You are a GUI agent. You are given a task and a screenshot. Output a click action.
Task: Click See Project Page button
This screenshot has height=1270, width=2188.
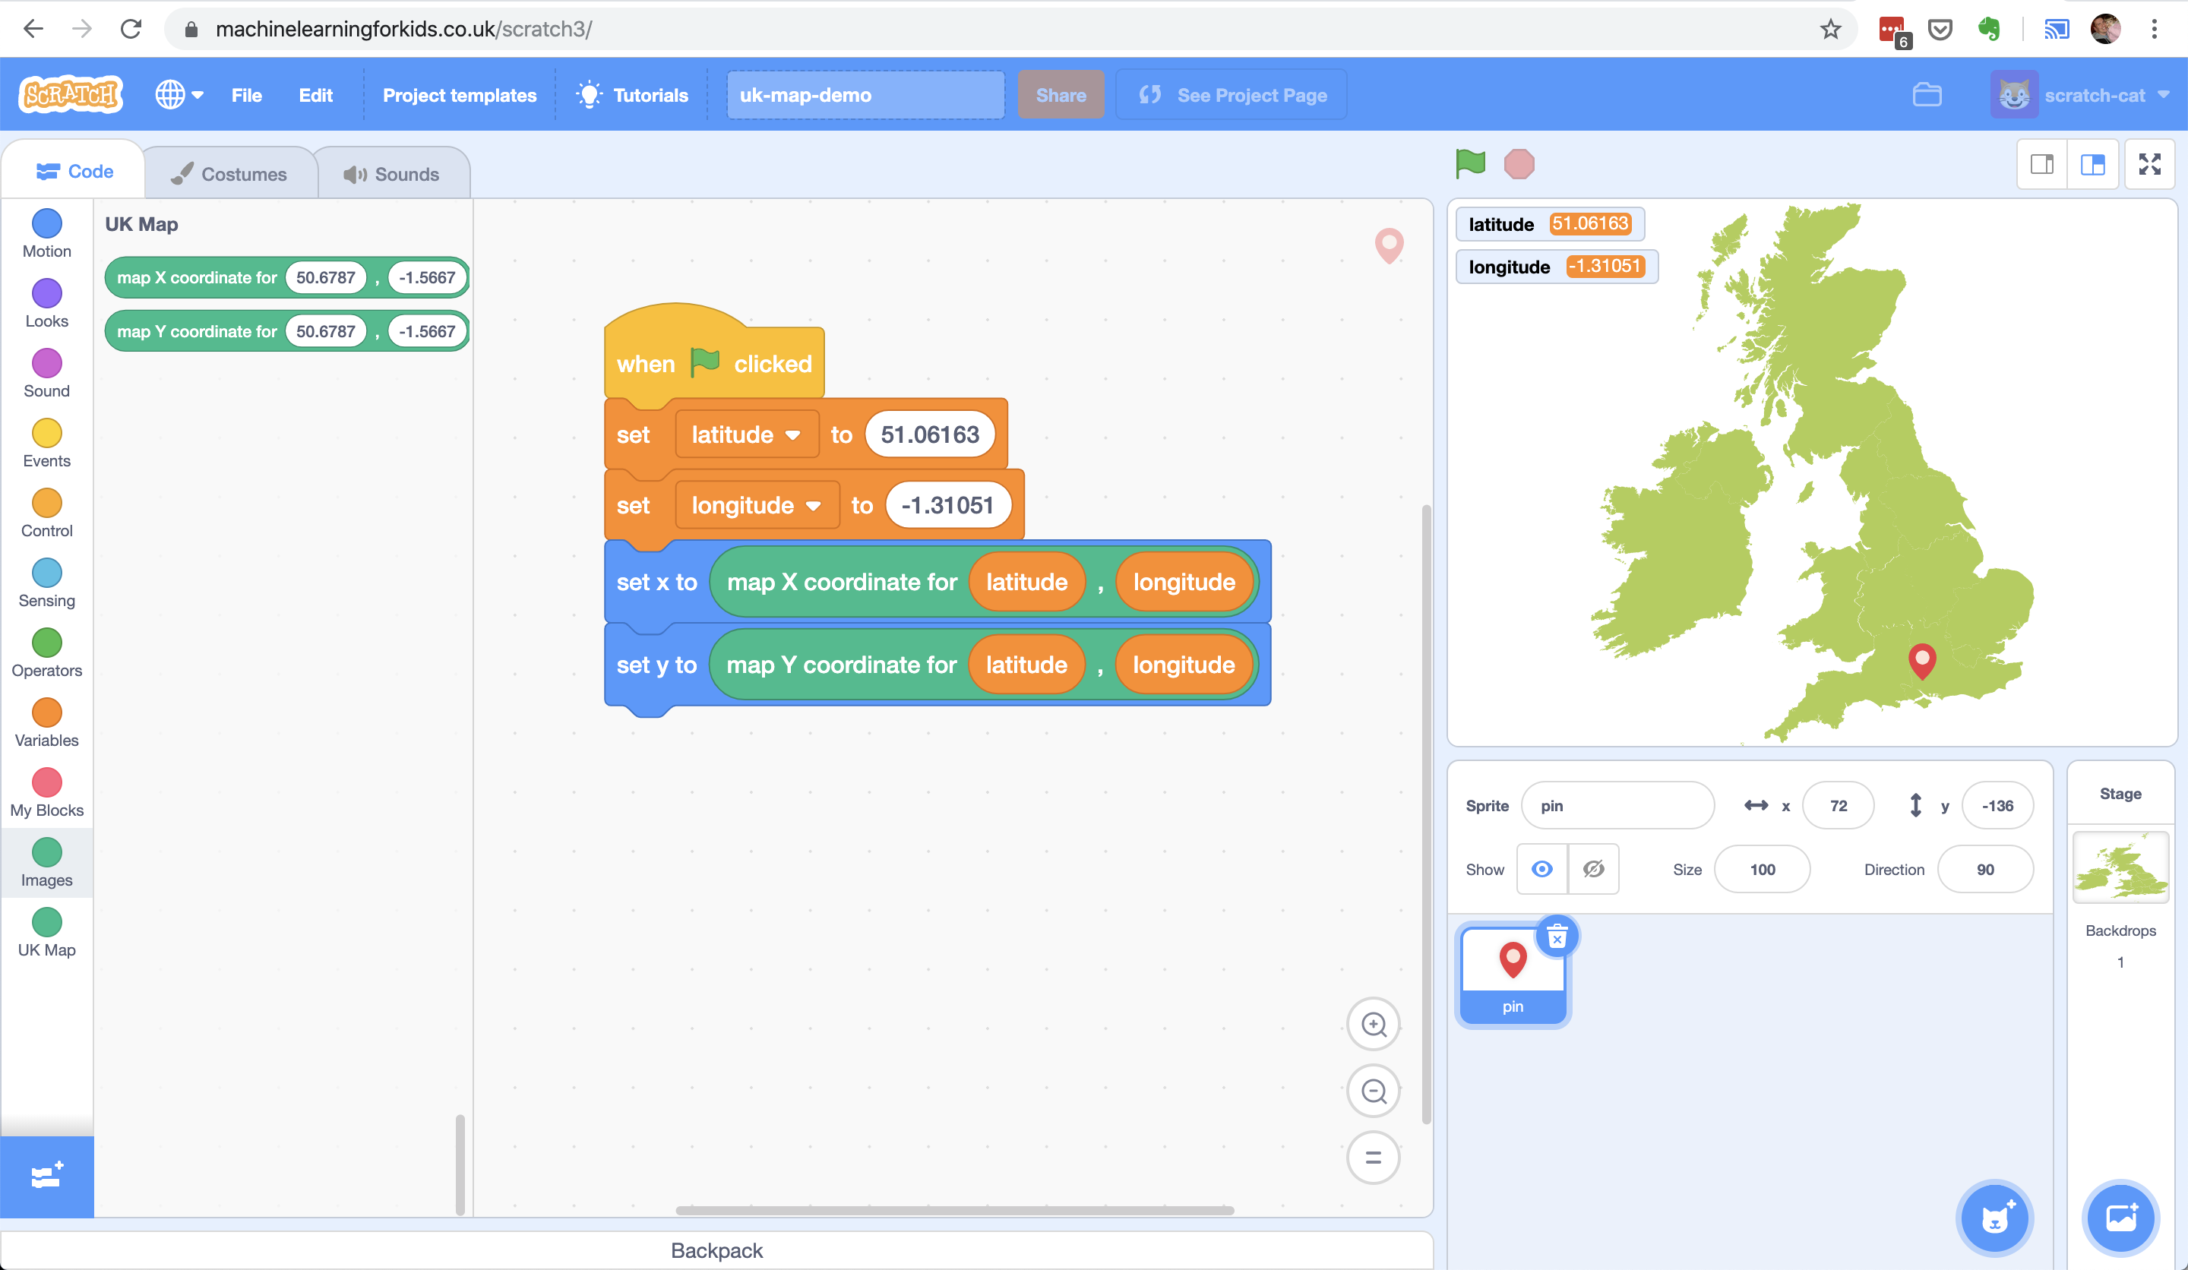pos(1232,96)
